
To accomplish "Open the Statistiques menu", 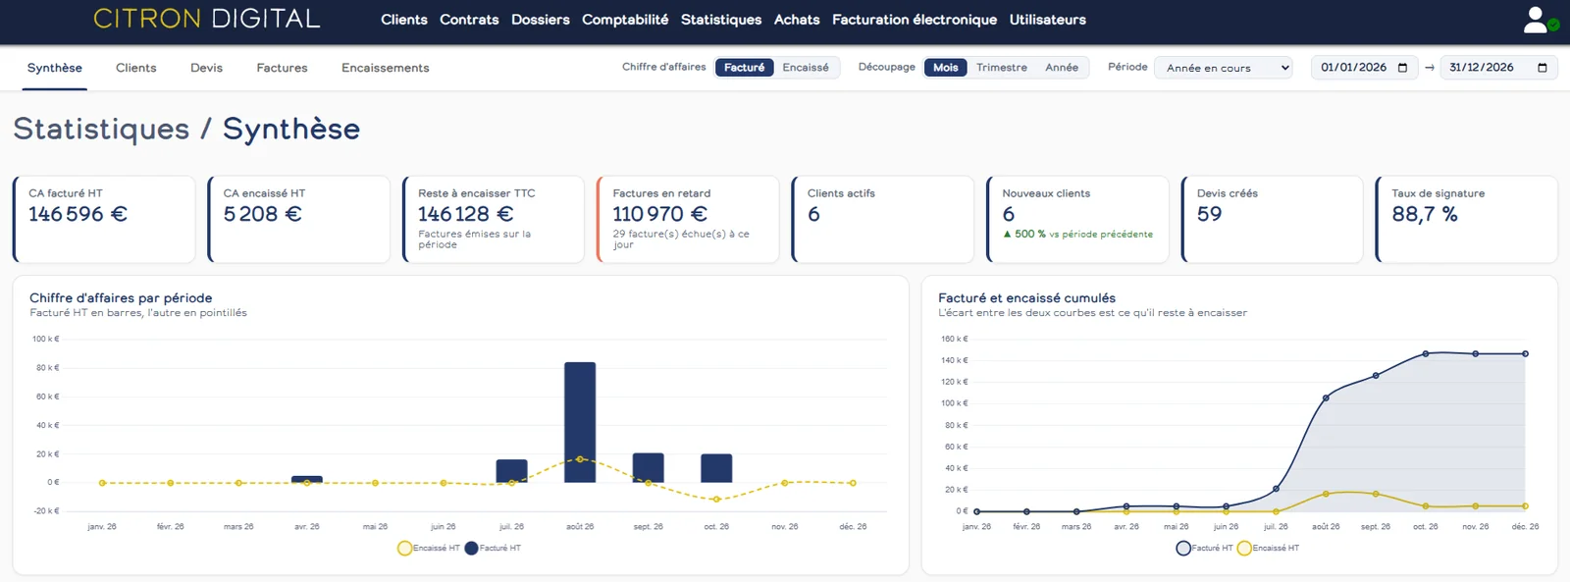I will tap(721, 20).
